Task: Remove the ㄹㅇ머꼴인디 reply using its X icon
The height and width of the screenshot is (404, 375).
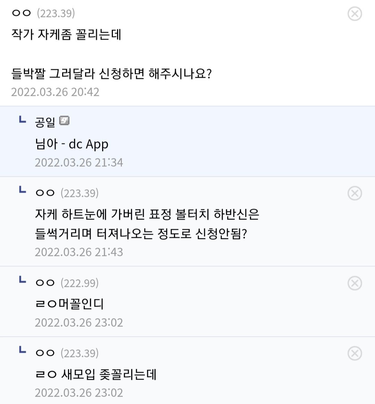Action: coord(355,283)
